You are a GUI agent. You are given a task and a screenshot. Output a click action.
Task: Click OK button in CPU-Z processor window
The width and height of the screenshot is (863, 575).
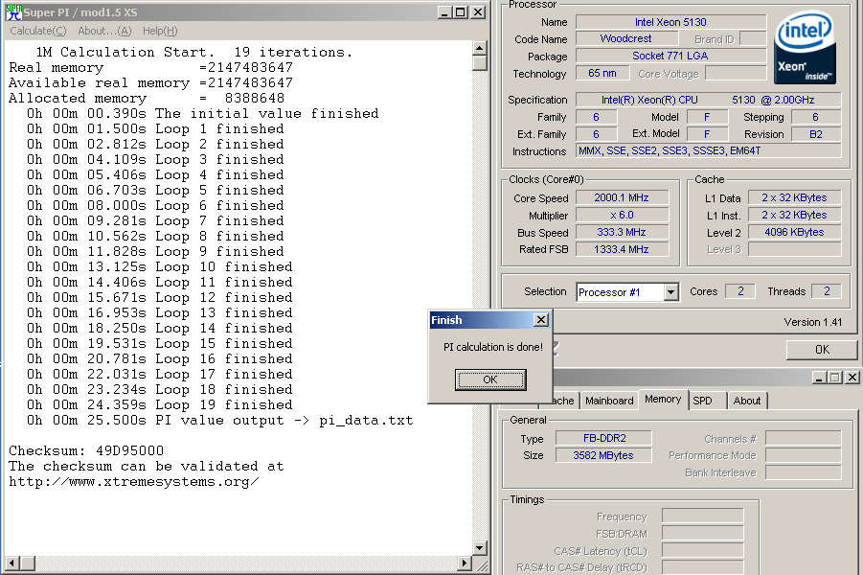[x=822, y=350]
